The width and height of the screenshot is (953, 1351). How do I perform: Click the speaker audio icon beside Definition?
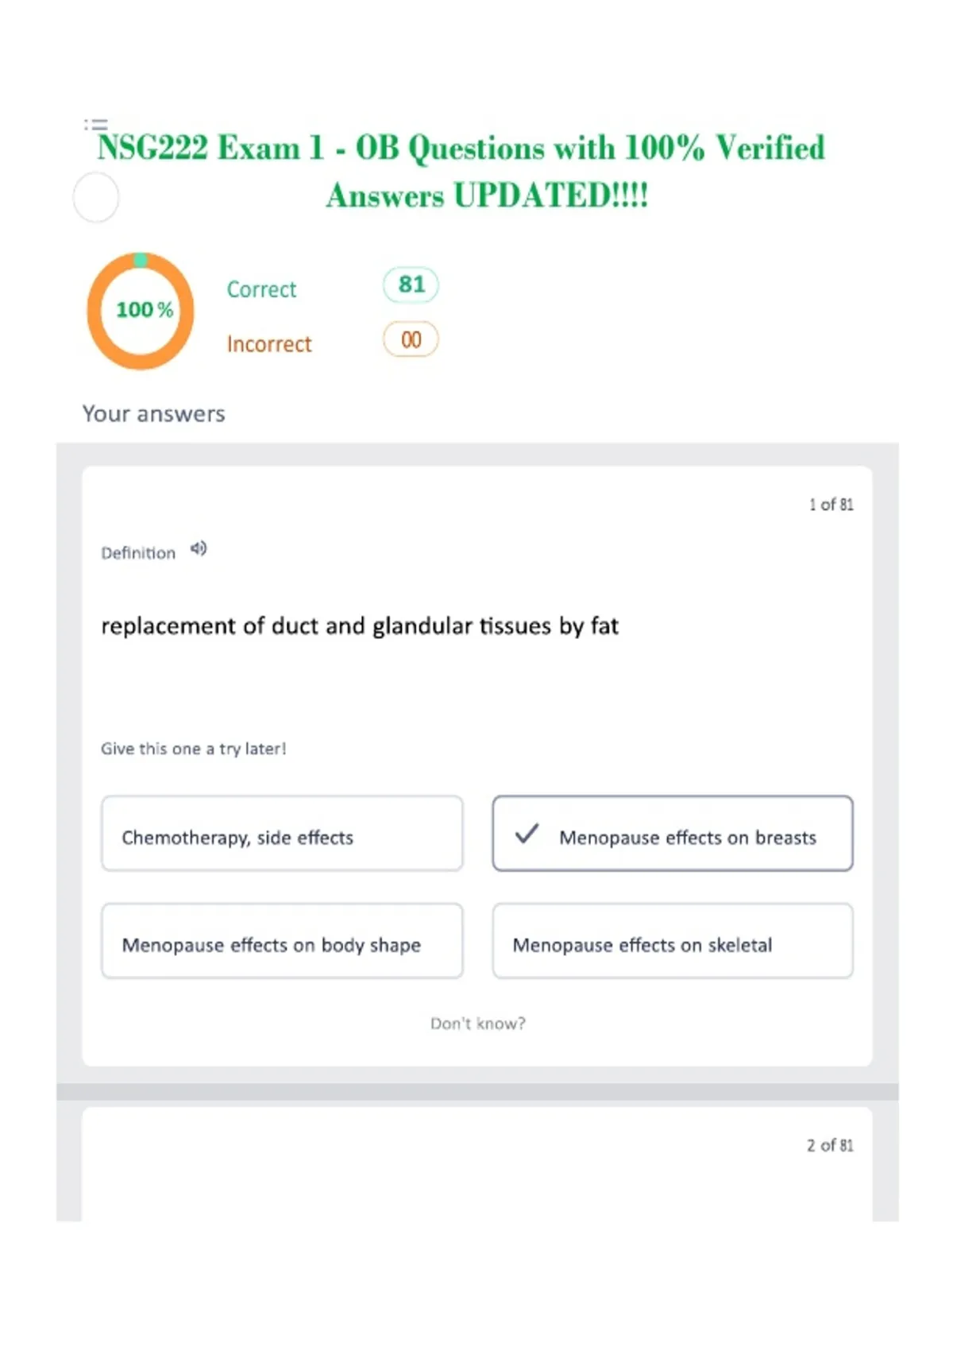tap(199, 548)
